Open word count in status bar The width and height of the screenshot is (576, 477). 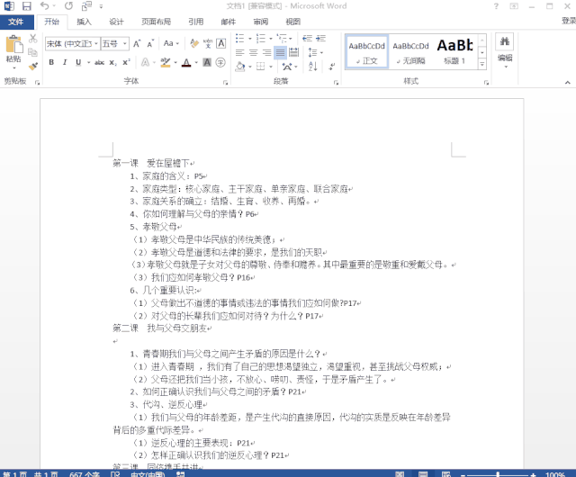click(84, 474)
